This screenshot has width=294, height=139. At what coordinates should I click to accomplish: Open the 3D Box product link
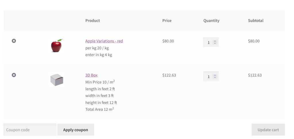(x=91, y=75)
